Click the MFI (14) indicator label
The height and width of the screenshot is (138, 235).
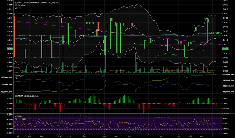18,116
